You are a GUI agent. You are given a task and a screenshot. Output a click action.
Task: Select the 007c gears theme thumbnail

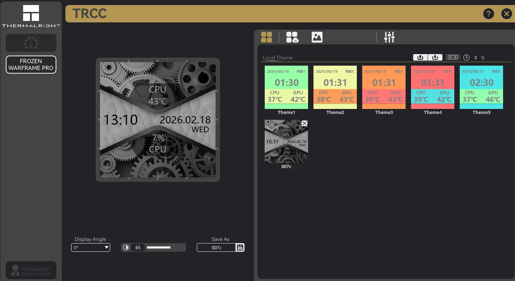286,141
